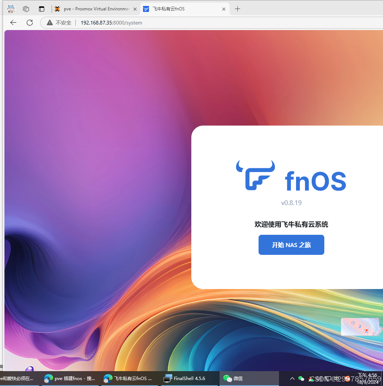
Task: Open a new browser tab
Action: pos(237,9)
